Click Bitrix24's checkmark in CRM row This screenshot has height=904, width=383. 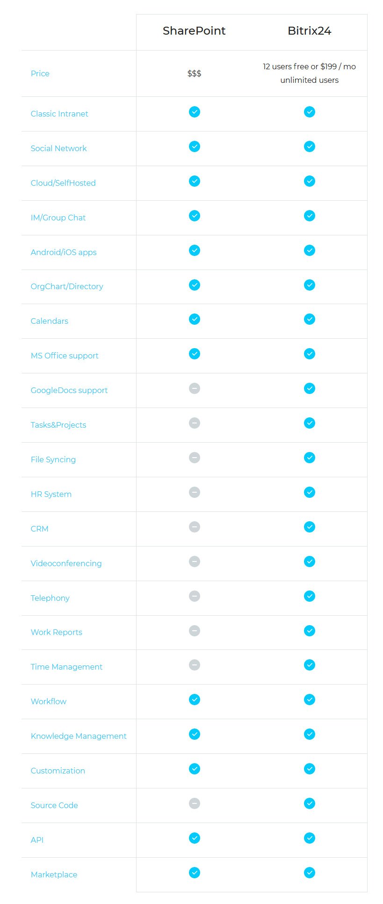[310, 527]
